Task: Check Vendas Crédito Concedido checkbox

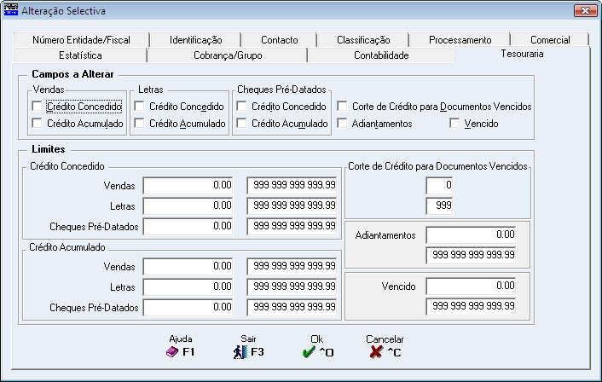Action: coord(37,106)
